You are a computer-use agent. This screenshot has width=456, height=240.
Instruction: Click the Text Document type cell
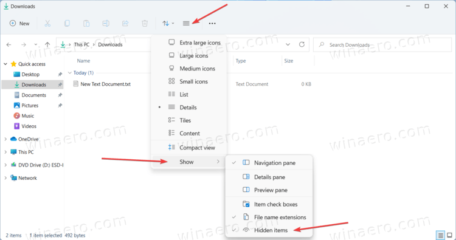(x=252, y=84)
